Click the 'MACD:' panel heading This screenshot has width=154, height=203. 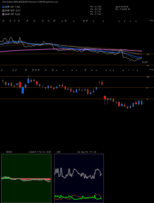[9, 152]
